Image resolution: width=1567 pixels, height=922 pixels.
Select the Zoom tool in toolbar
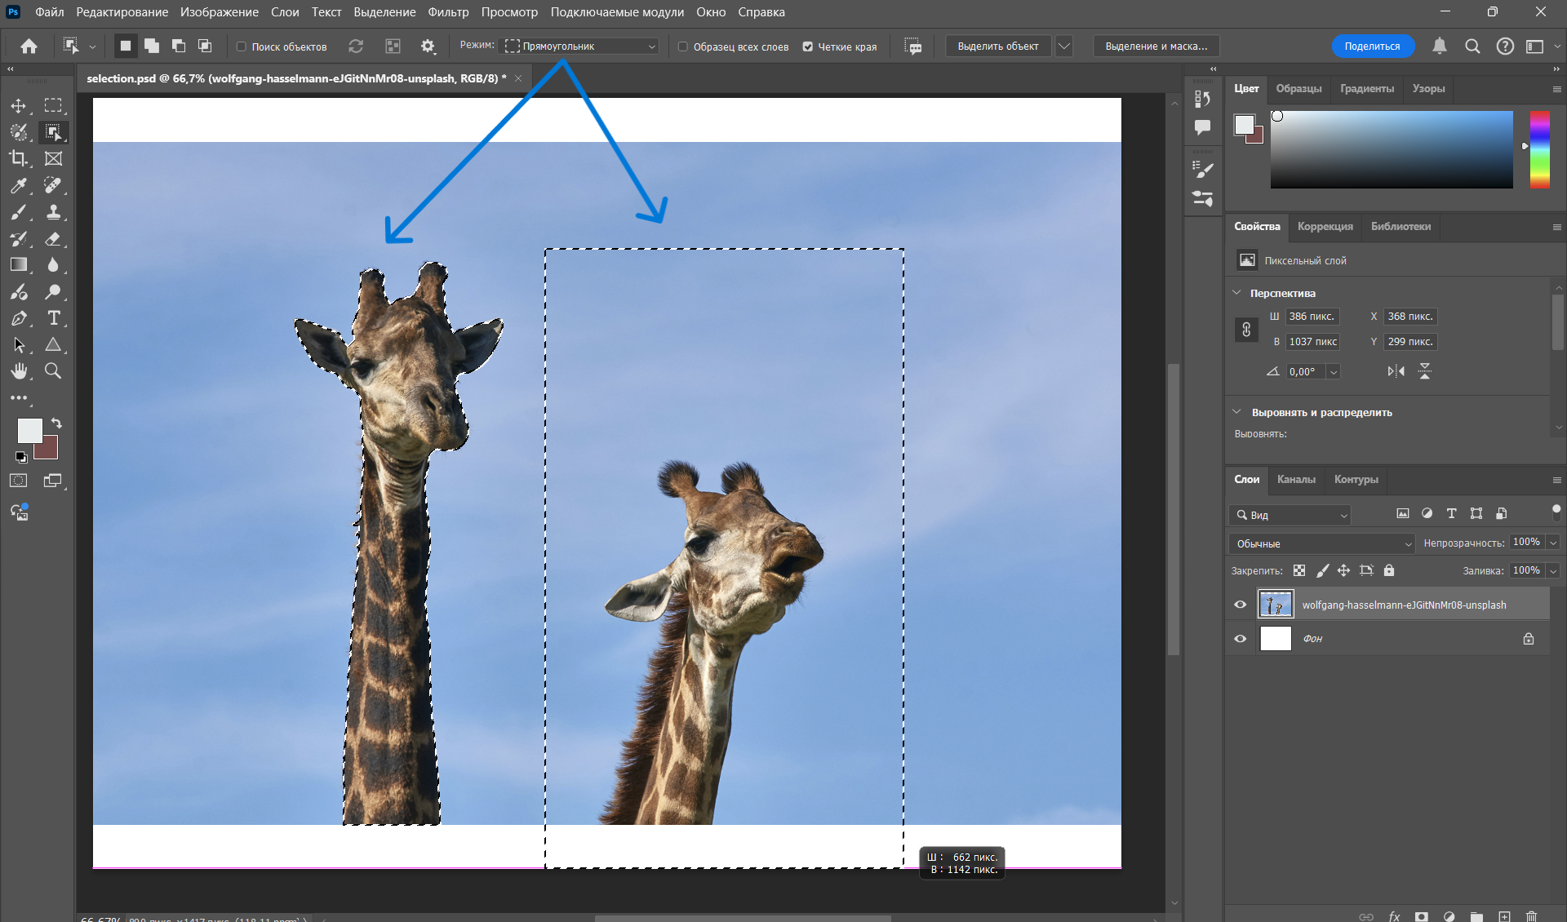tap(53, 371)
